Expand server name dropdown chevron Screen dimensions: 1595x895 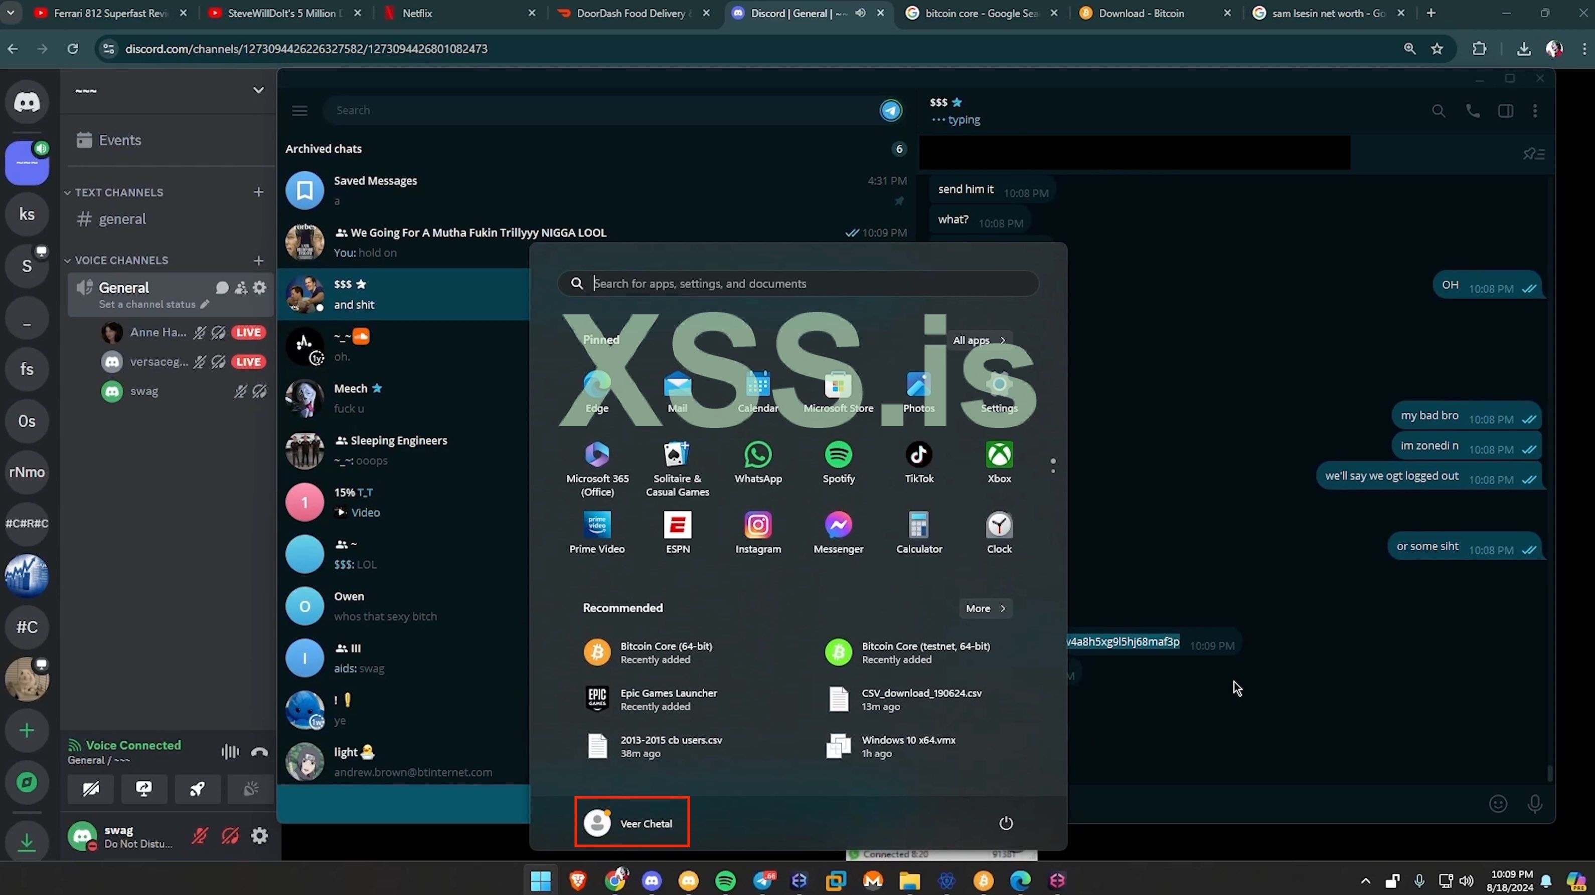click(x=258, y=90)
